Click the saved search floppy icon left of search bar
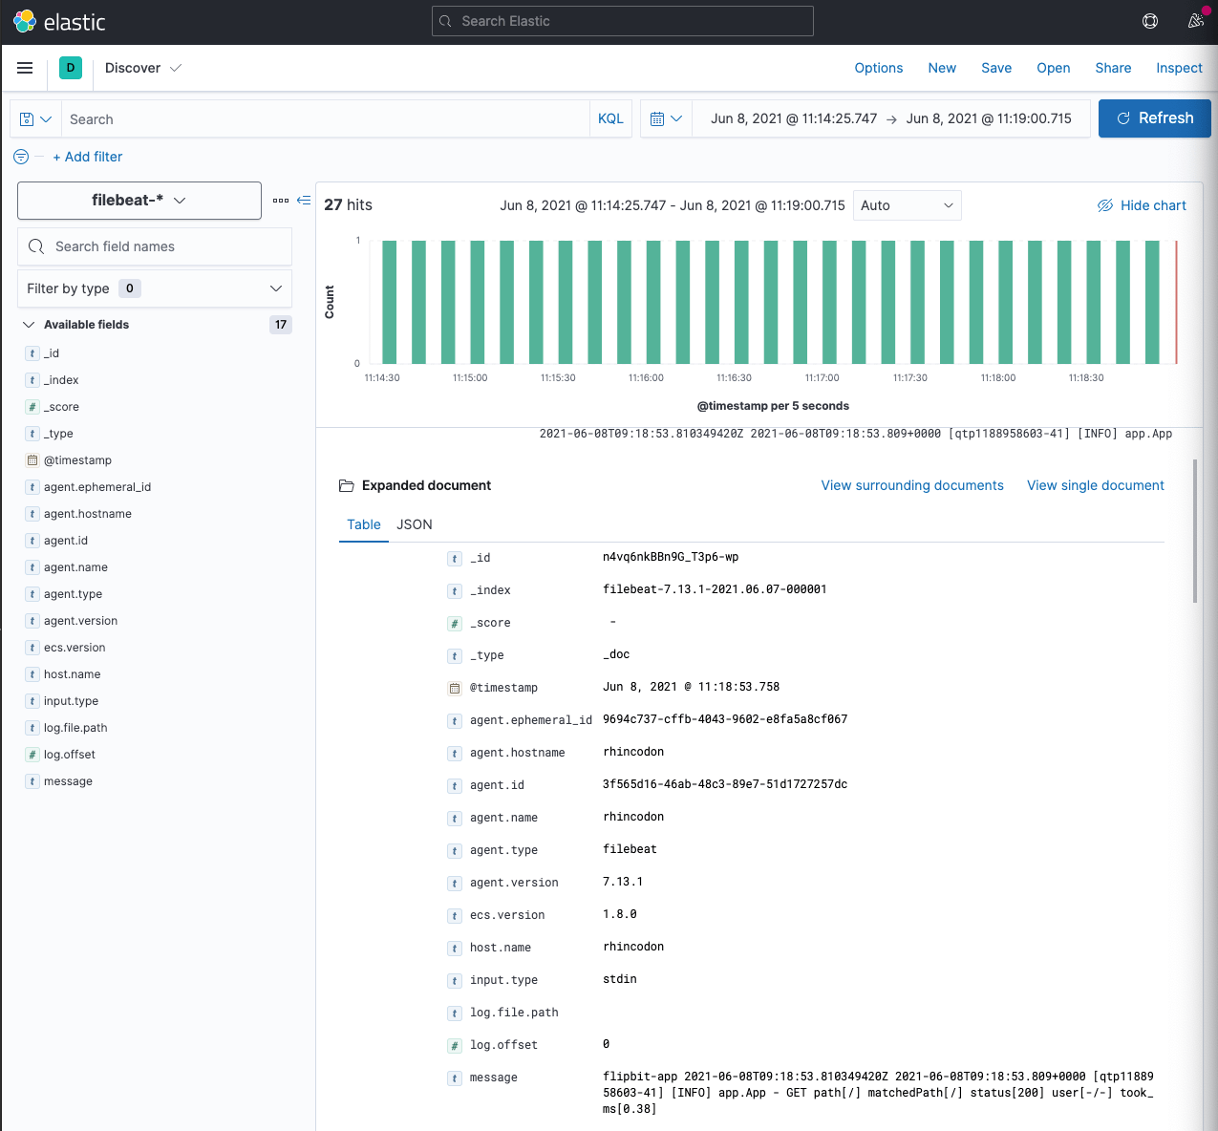 [34, 117]
